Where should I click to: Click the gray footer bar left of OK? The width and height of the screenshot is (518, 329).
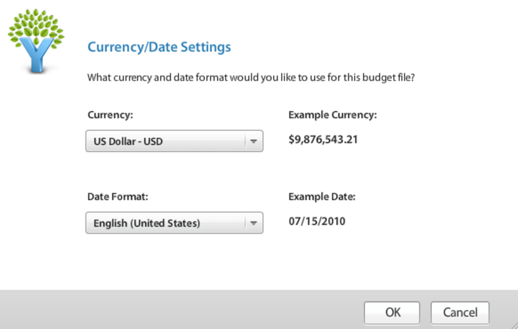178,311
